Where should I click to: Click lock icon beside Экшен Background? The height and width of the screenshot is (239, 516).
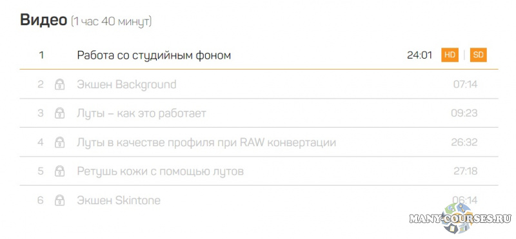pos(59,84)
